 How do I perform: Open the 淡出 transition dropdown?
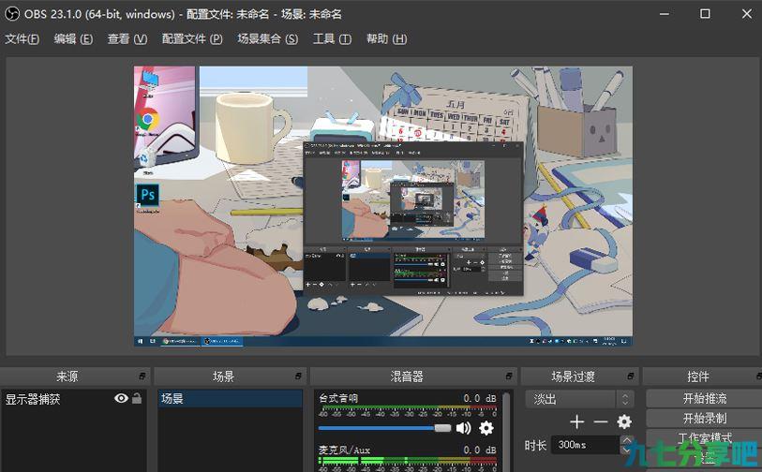tap(579, 399)
